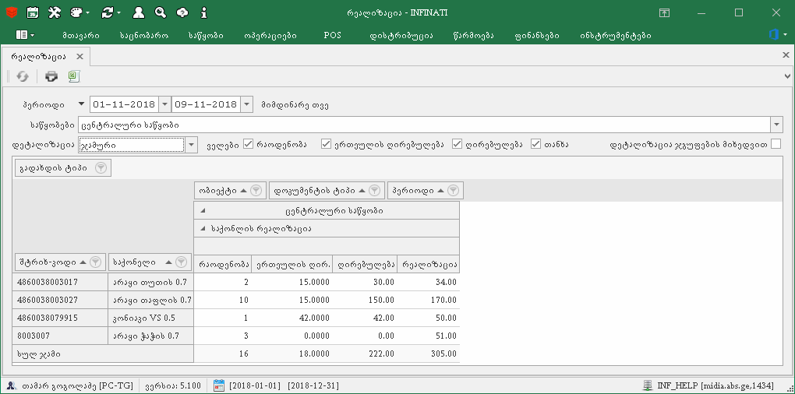The width and height of the screenshot is (795, 394).
Task: Open the საწყობები dropdown arrow
Action: (x=776, y=125)
